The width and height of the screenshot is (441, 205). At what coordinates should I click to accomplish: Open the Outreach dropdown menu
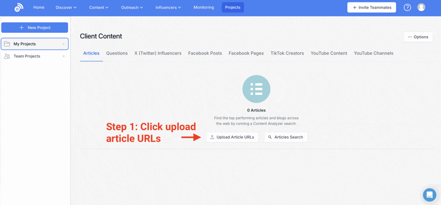(x=132, y=7)
